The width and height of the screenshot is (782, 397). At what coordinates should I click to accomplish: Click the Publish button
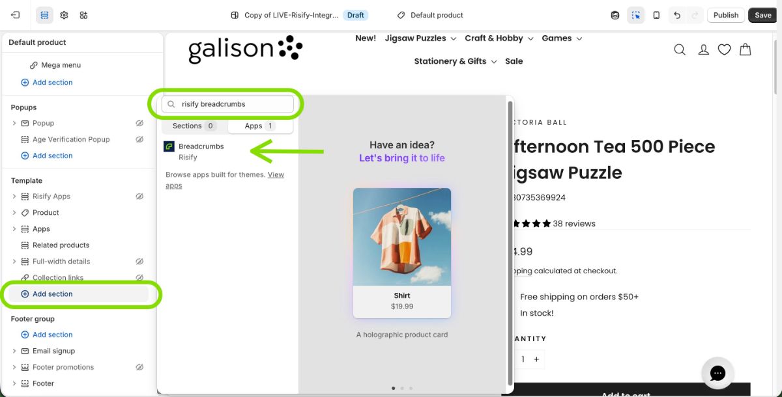725,15
